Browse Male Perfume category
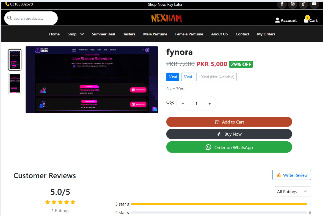 point(155,34)
